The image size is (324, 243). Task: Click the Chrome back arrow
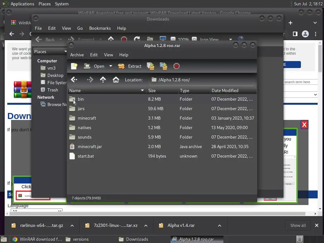[12, 34]
